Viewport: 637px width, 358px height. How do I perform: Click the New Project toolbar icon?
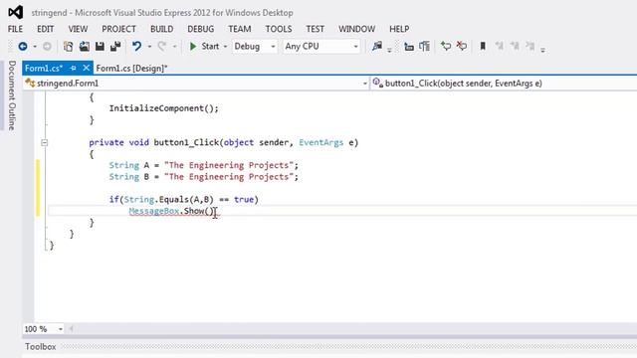(69, 47)
